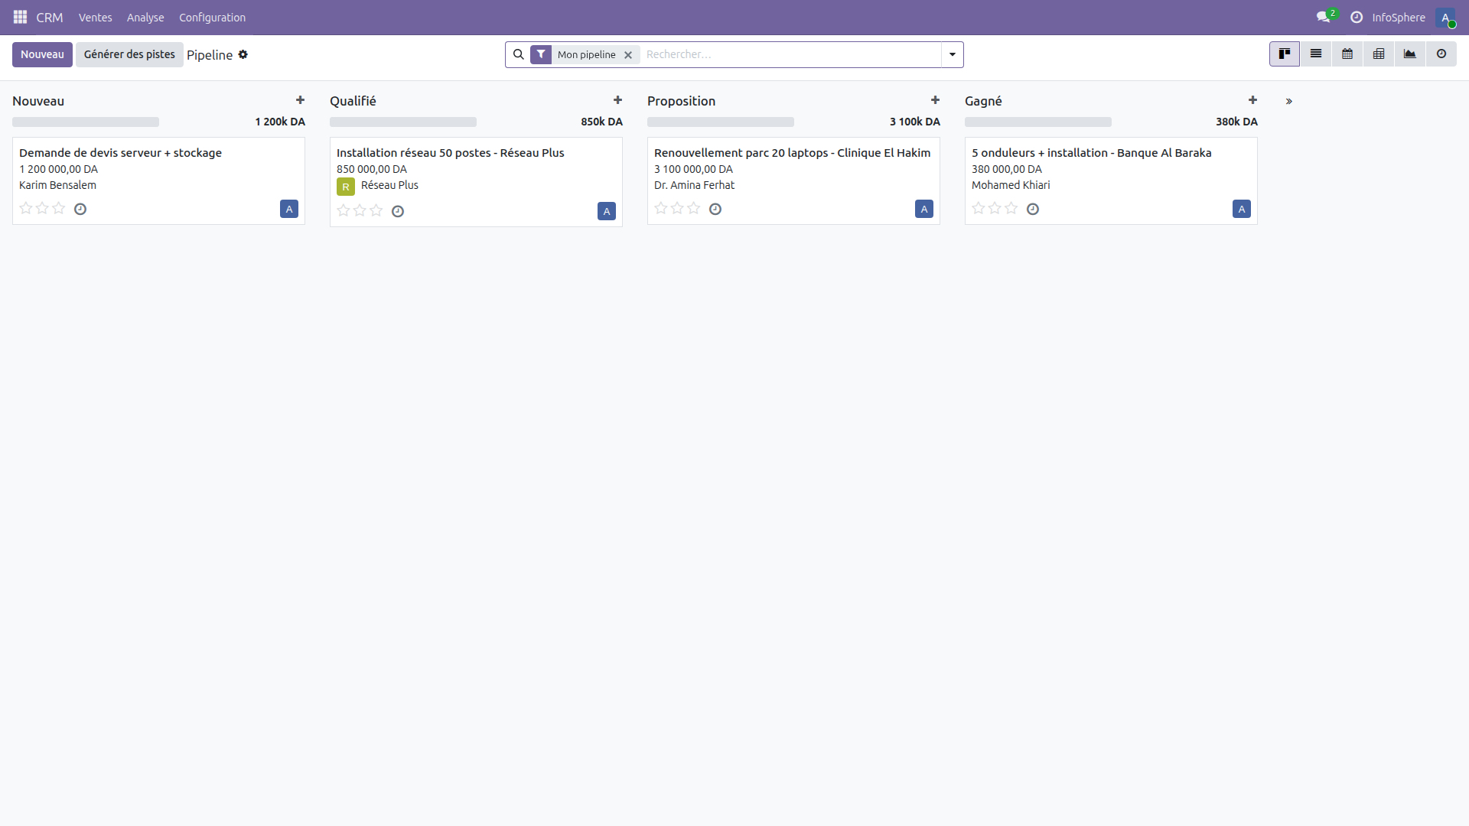This screenshot has width=1469, height=826.
Task: Open the search options dropdown
Action: tap(951, 54)
